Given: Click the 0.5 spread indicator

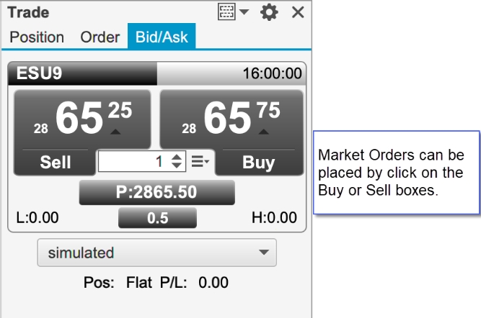Looking at the screenshot, I should 157,218.
